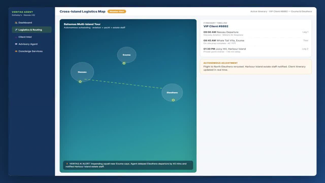Click the lightning icon in VERITAS AI ALERT
This screenshot has height=183, width=325.
(x=67, y=164)
